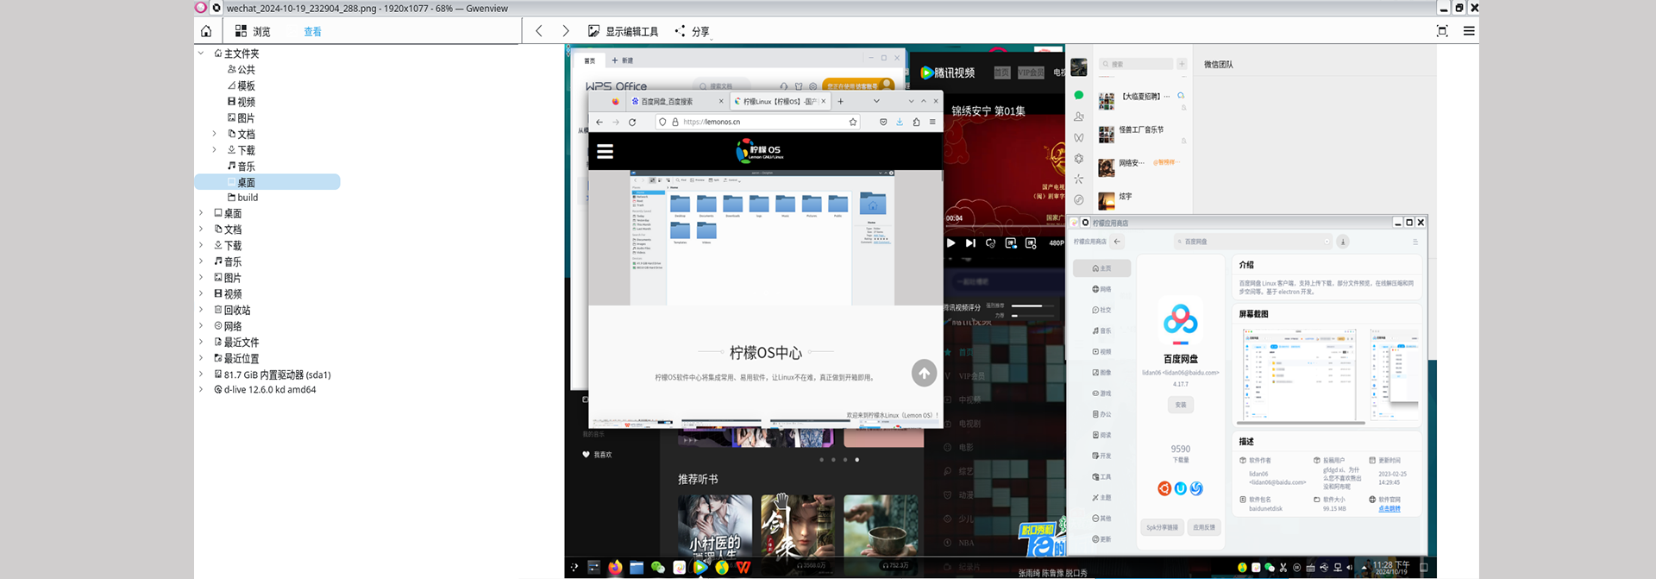Select 图片 folder under 主文件夹
Image resolution: width=1656 pixels, height=579 pixels.
[x=241, y=118]
